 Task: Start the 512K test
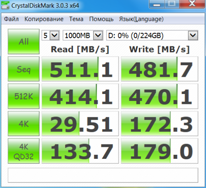23,96
